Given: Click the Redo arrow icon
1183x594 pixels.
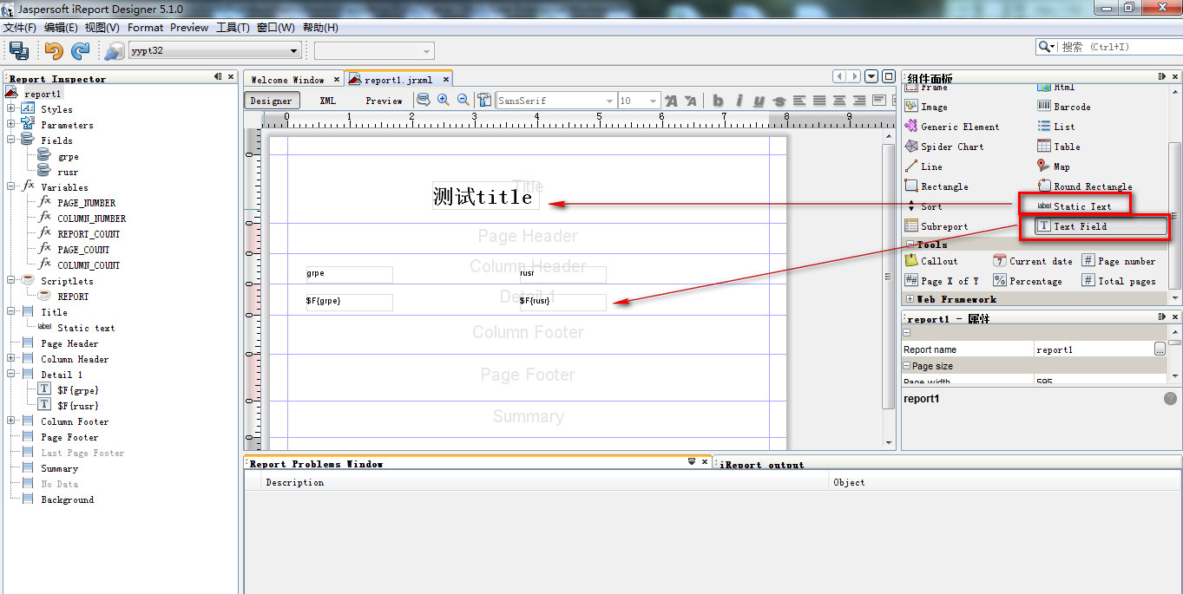Looking at the screenshot, I should [x=80, y=50].
